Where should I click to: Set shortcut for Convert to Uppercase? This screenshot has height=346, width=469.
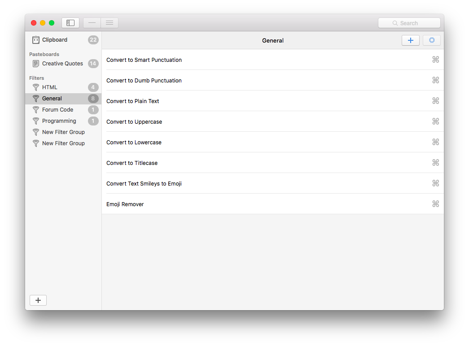click(x=435, y=121)
